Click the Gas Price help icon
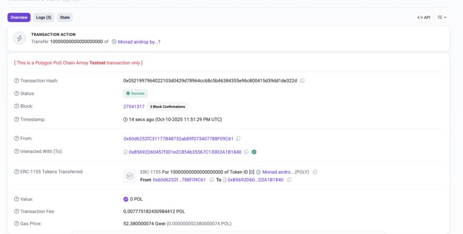 coord(17,224)
